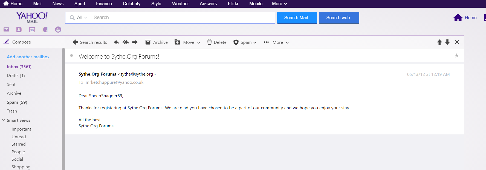Open the Messenger smiley icon
486x170 pixels.
[58, 30]
